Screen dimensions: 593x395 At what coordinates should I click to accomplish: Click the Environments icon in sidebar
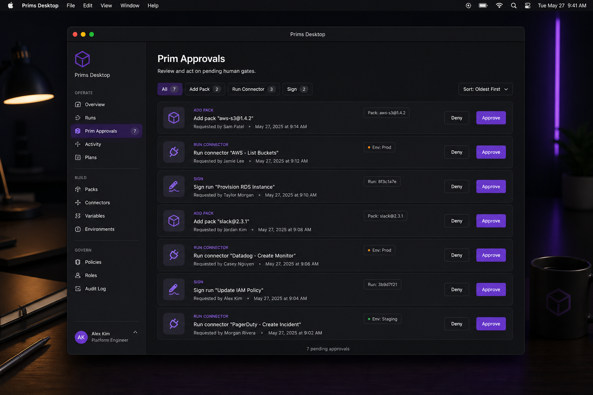[x=78, y=229]
